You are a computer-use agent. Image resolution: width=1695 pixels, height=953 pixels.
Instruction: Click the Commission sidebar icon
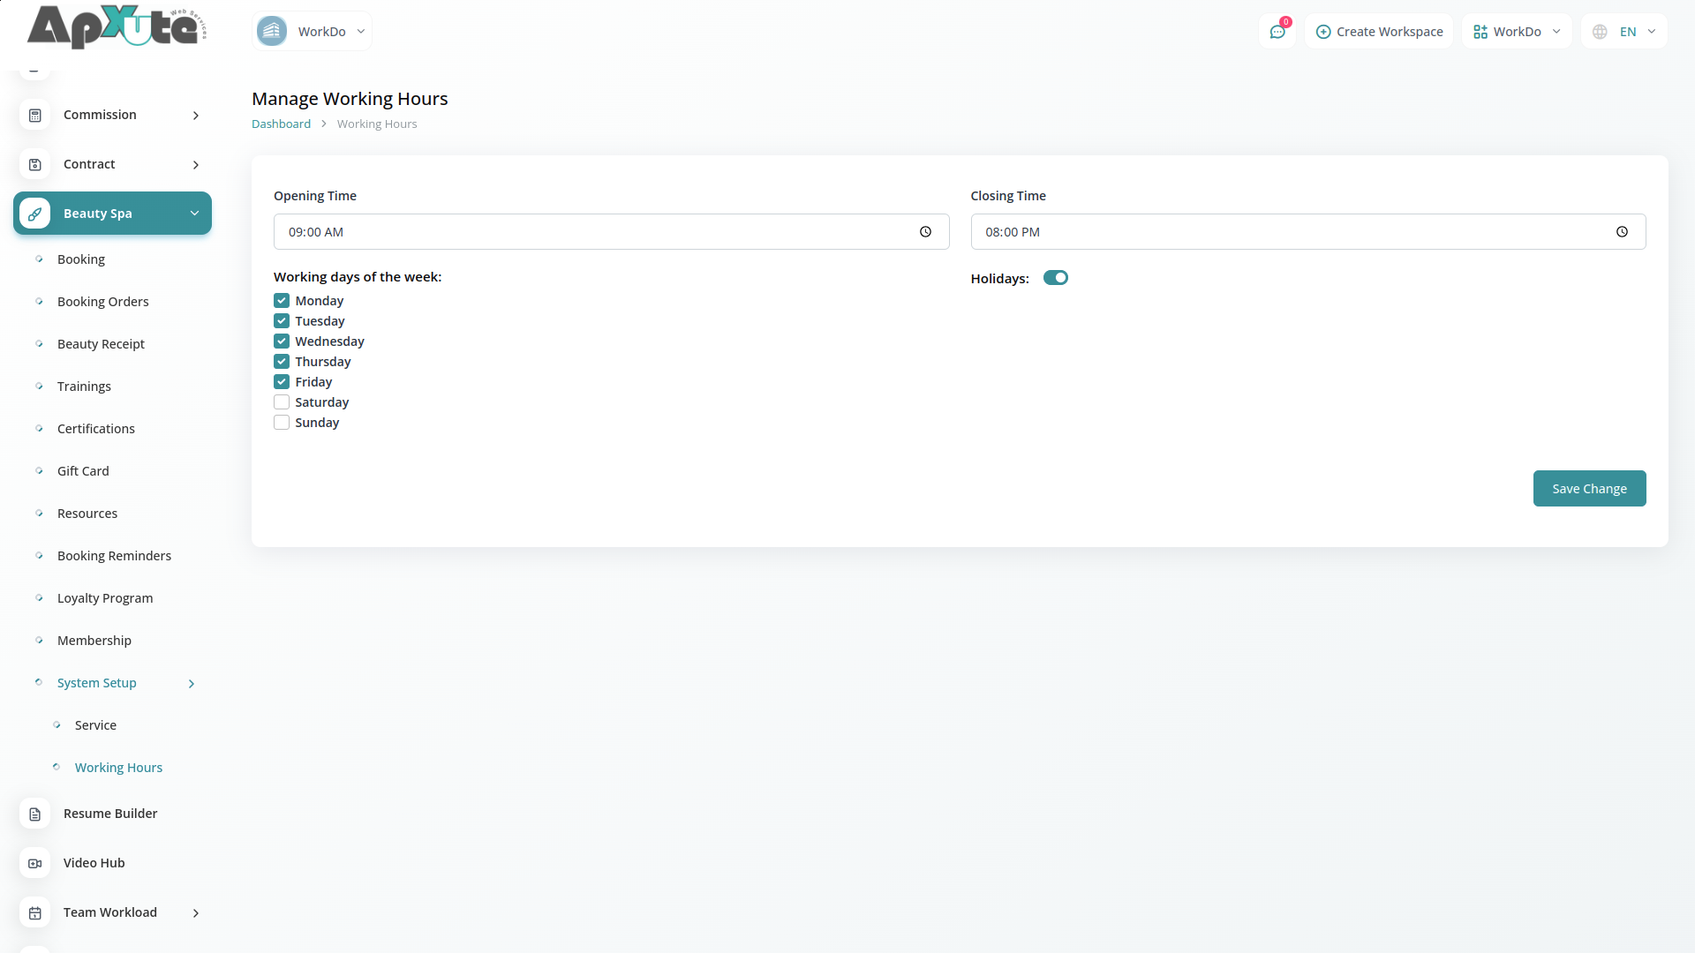click(35, 116)
